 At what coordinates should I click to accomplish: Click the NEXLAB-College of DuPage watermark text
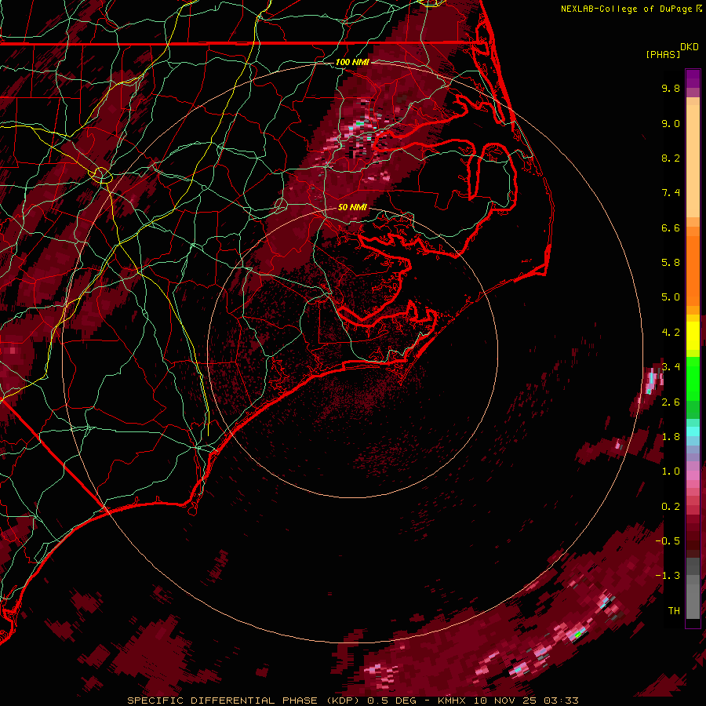tap(627, 9)
